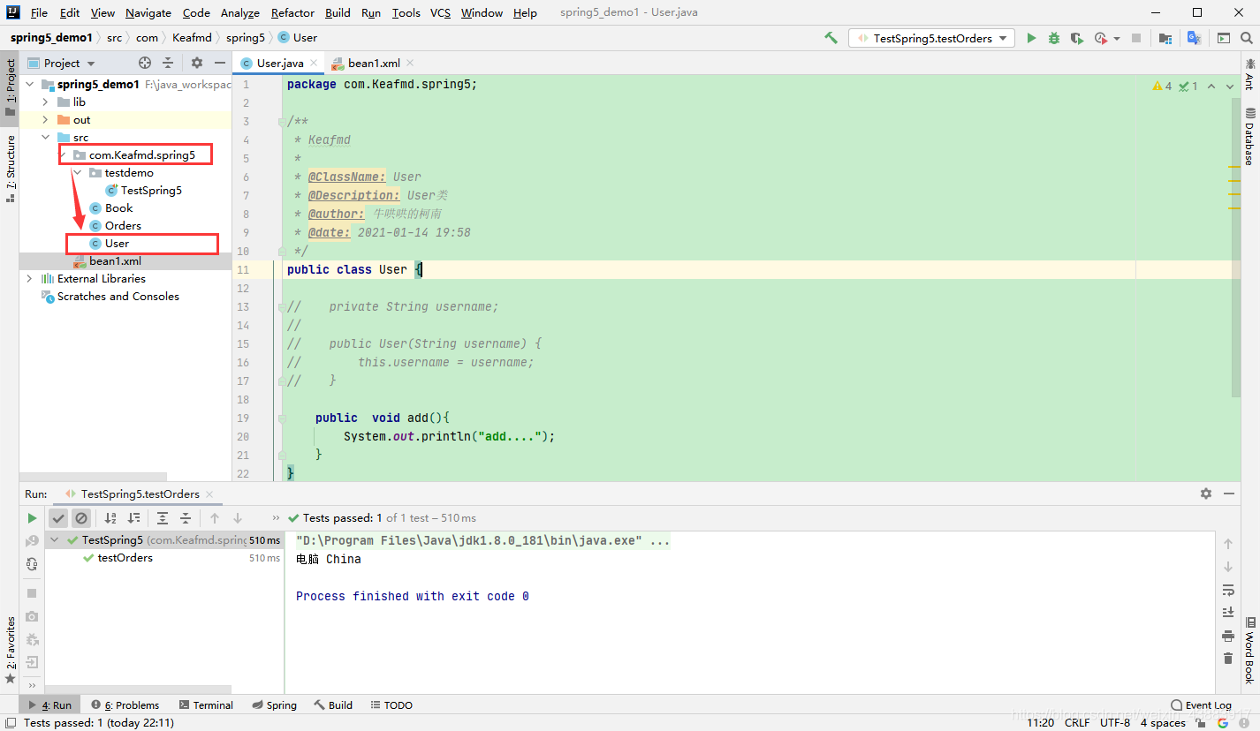Image resolution: width=1260 pixels, height=731 pixels.
Task: Toggle the Ant tool window side tab
Action: click(x=1249, y=72)
